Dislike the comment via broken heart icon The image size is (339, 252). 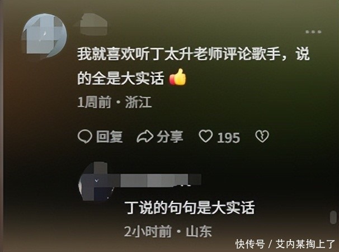(x=262, y=137)
